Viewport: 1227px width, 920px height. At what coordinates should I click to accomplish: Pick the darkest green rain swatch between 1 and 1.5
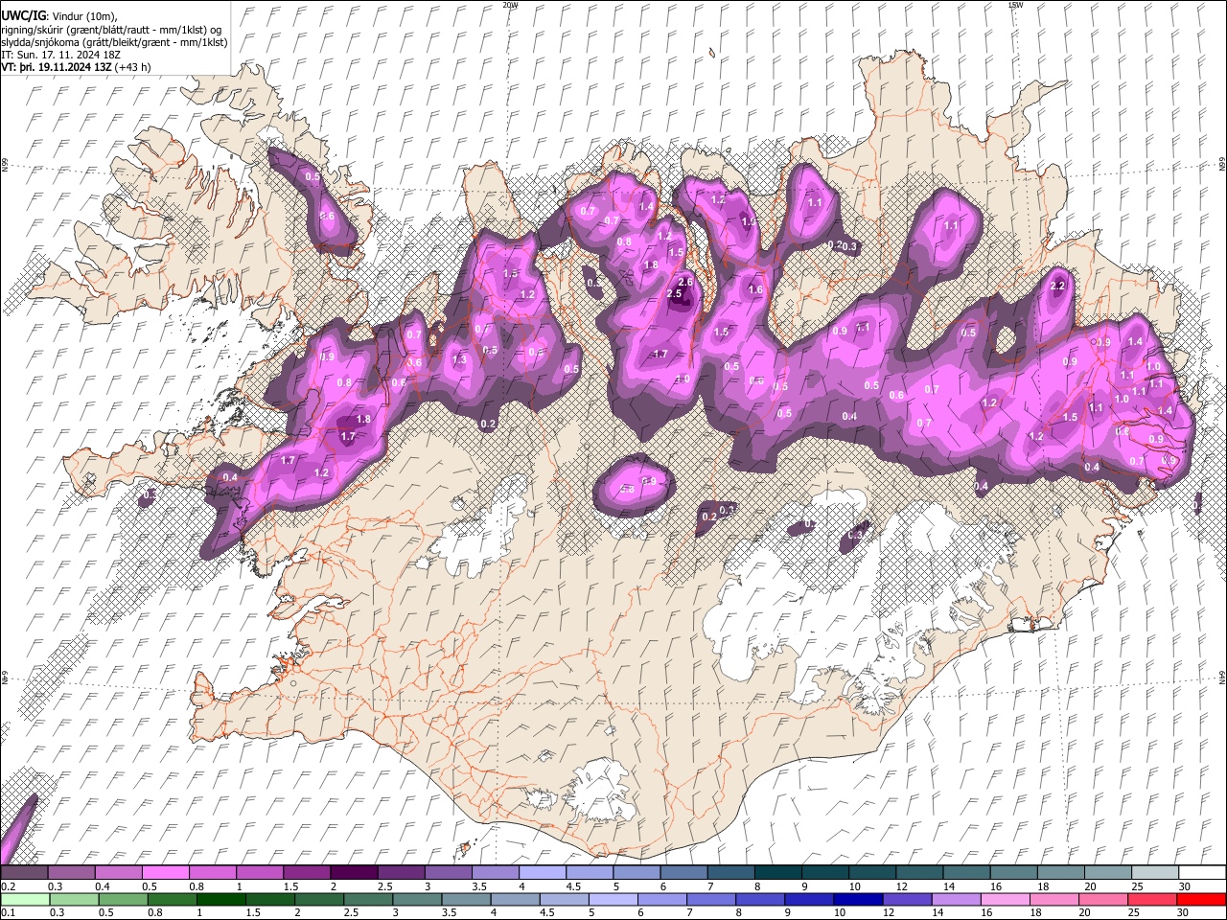220,900
